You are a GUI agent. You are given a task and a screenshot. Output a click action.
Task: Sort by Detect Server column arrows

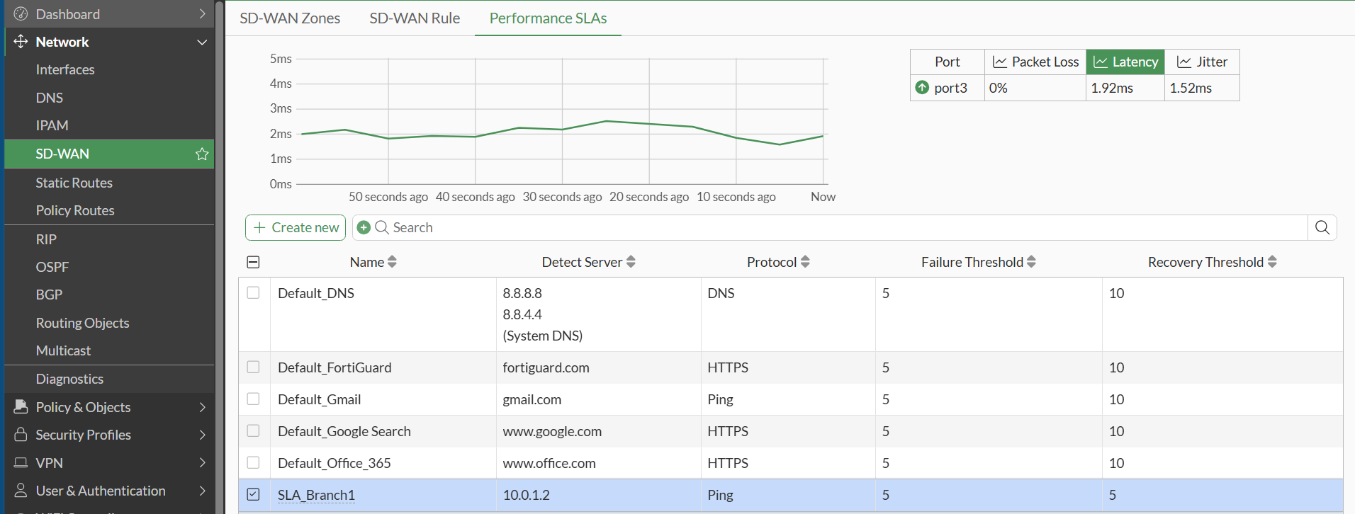631,262
